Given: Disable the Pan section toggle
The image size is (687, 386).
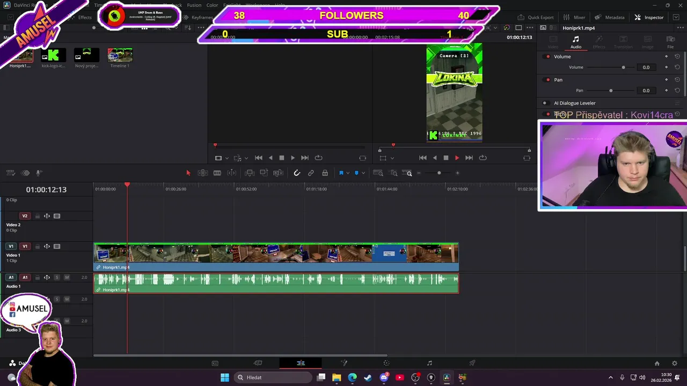Looking at the screenshot, I should [x=547, y=79].
